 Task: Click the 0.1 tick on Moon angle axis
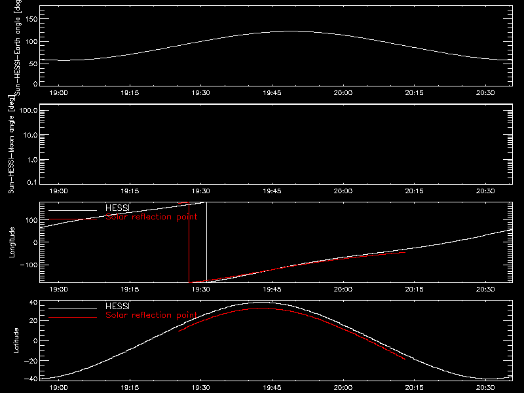[32, 183]
